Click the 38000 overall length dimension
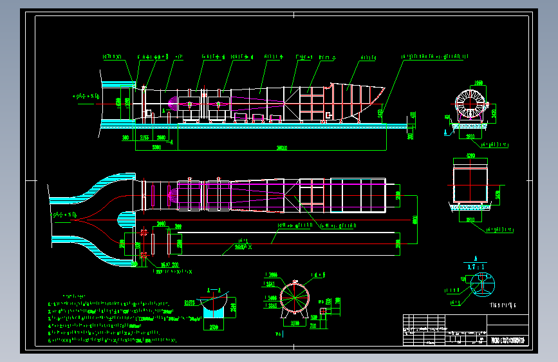Screen dimensions: 558x362 tap(282, 148)
